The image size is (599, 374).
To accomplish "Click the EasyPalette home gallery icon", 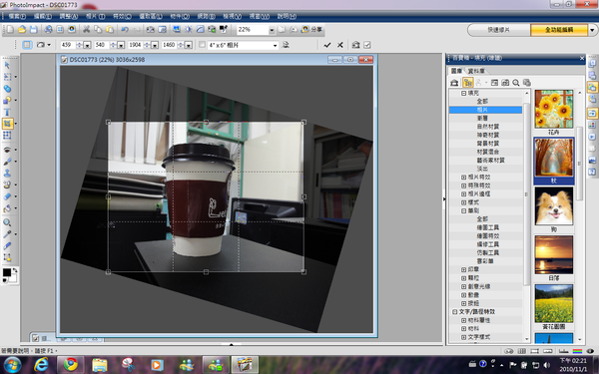I will [454, 83].
